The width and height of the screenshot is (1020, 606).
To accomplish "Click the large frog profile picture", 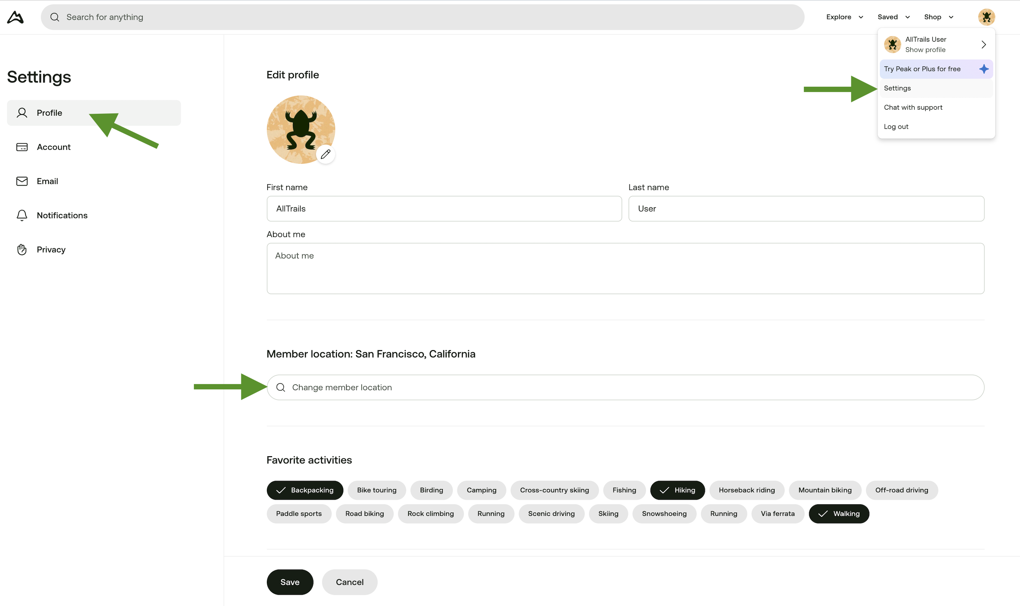I will 301,130.
